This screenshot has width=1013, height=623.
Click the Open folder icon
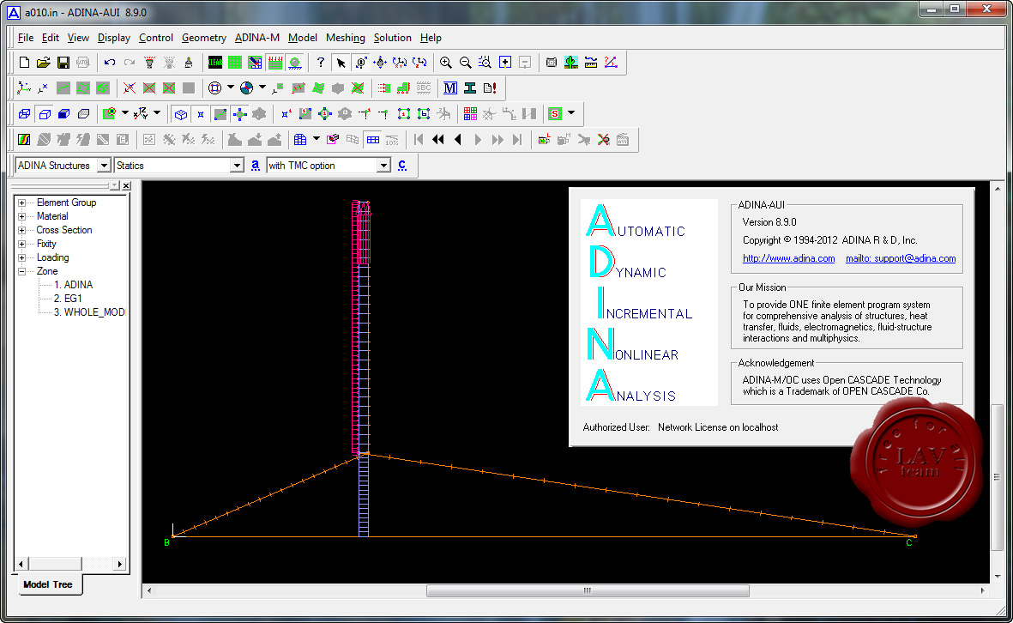43,62
